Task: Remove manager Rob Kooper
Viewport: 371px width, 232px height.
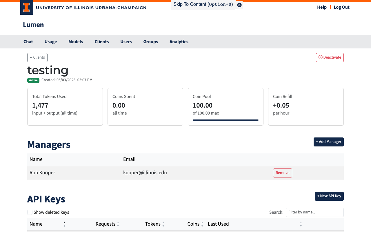Action: pyautogui.click(x=283, y=173)
